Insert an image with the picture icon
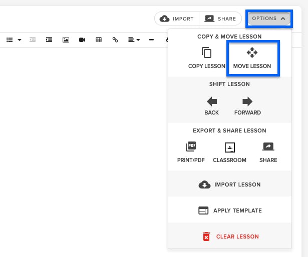 coord(66,40)
